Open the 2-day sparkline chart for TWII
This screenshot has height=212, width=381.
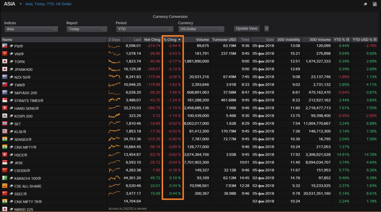(x=115, y=85)
